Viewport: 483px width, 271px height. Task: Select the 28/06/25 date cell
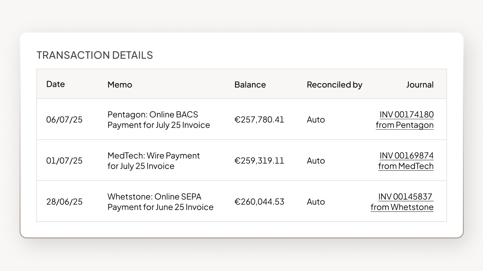pyautogui.click(x=64, y=202)
